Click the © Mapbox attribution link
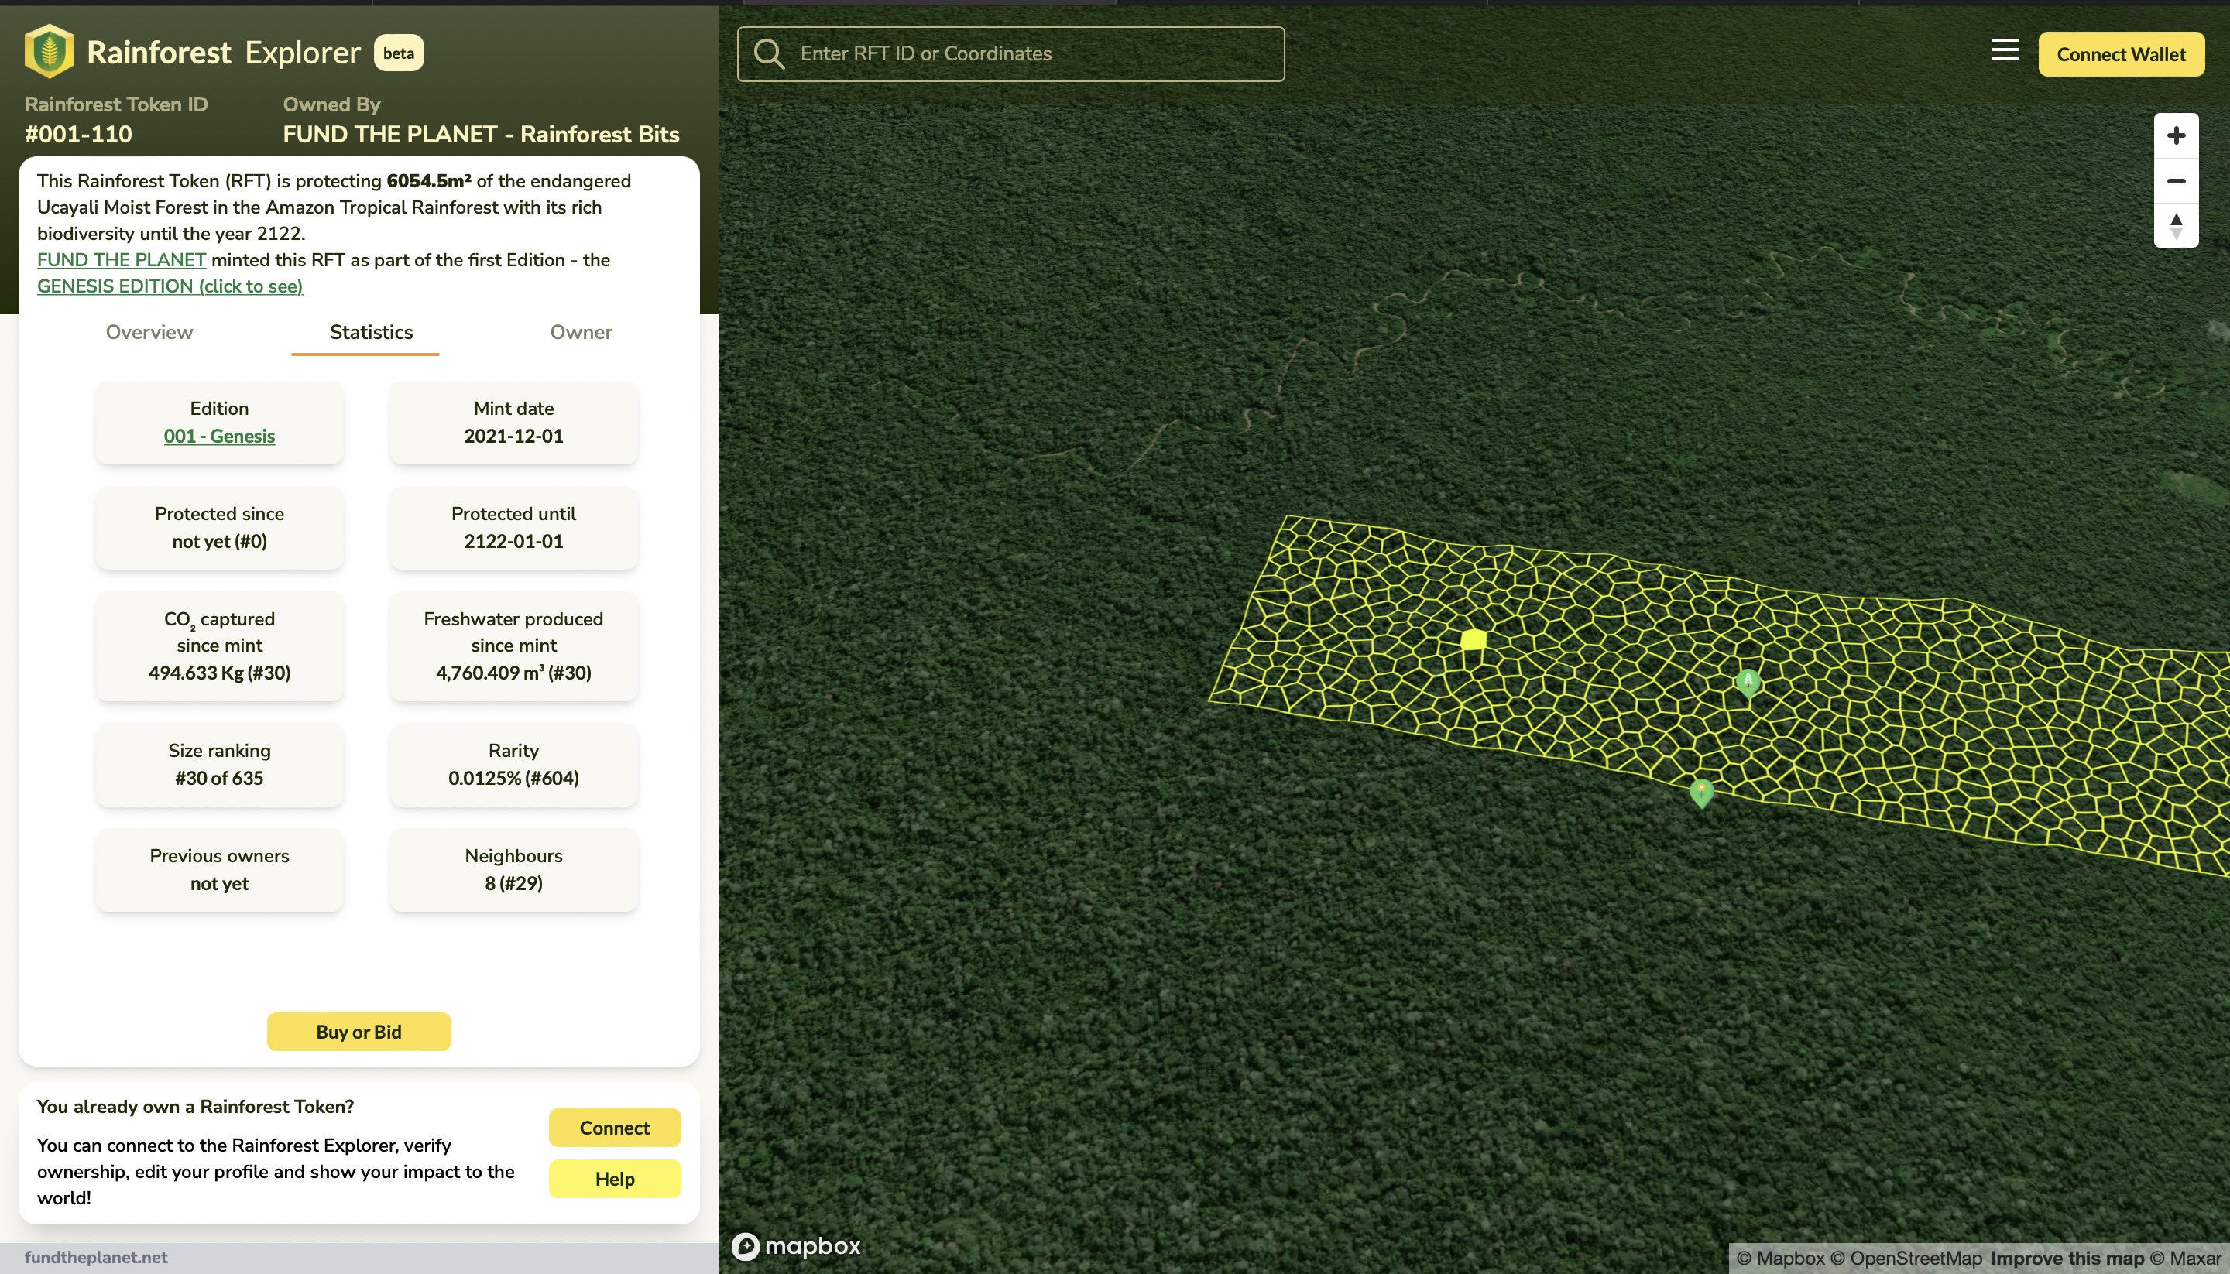Viewport: 2230px width, 1274px height. [x=1780, y=1259]
